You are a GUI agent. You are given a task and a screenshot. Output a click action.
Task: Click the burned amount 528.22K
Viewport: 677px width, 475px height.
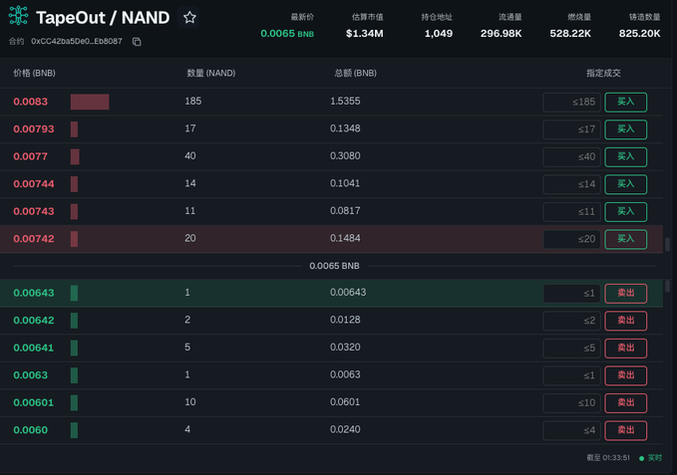tap(570, 34)
